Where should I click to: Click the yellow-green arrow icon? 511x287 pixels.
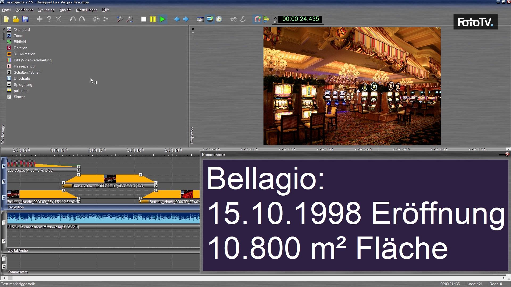coord(266,19)
